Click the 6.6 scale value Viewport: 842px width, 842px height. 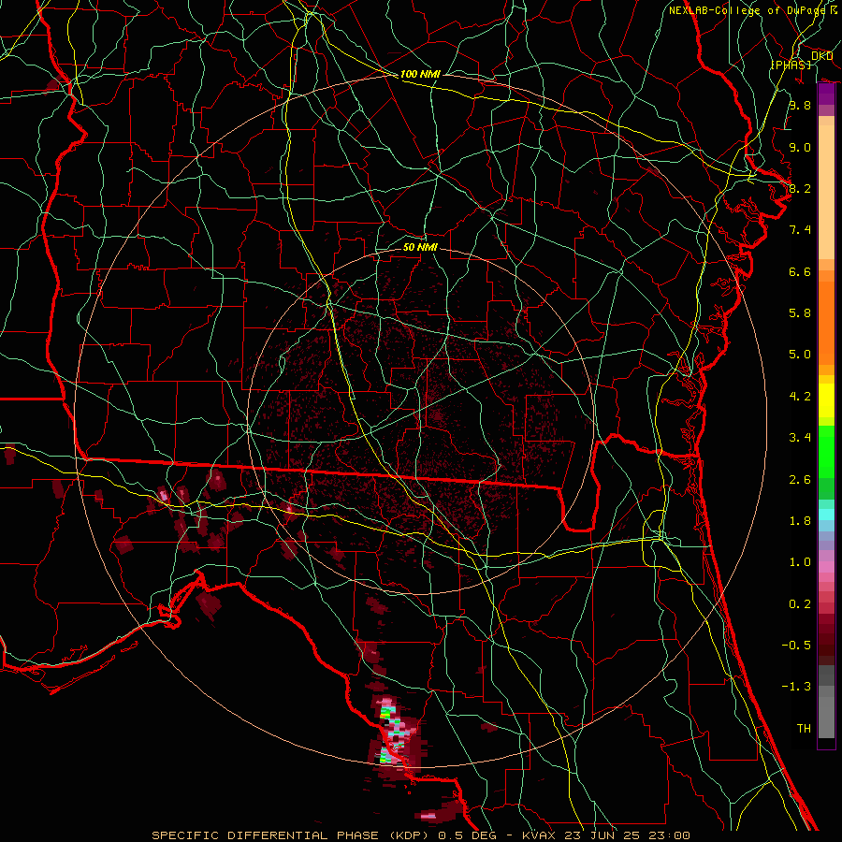point(800,271)
